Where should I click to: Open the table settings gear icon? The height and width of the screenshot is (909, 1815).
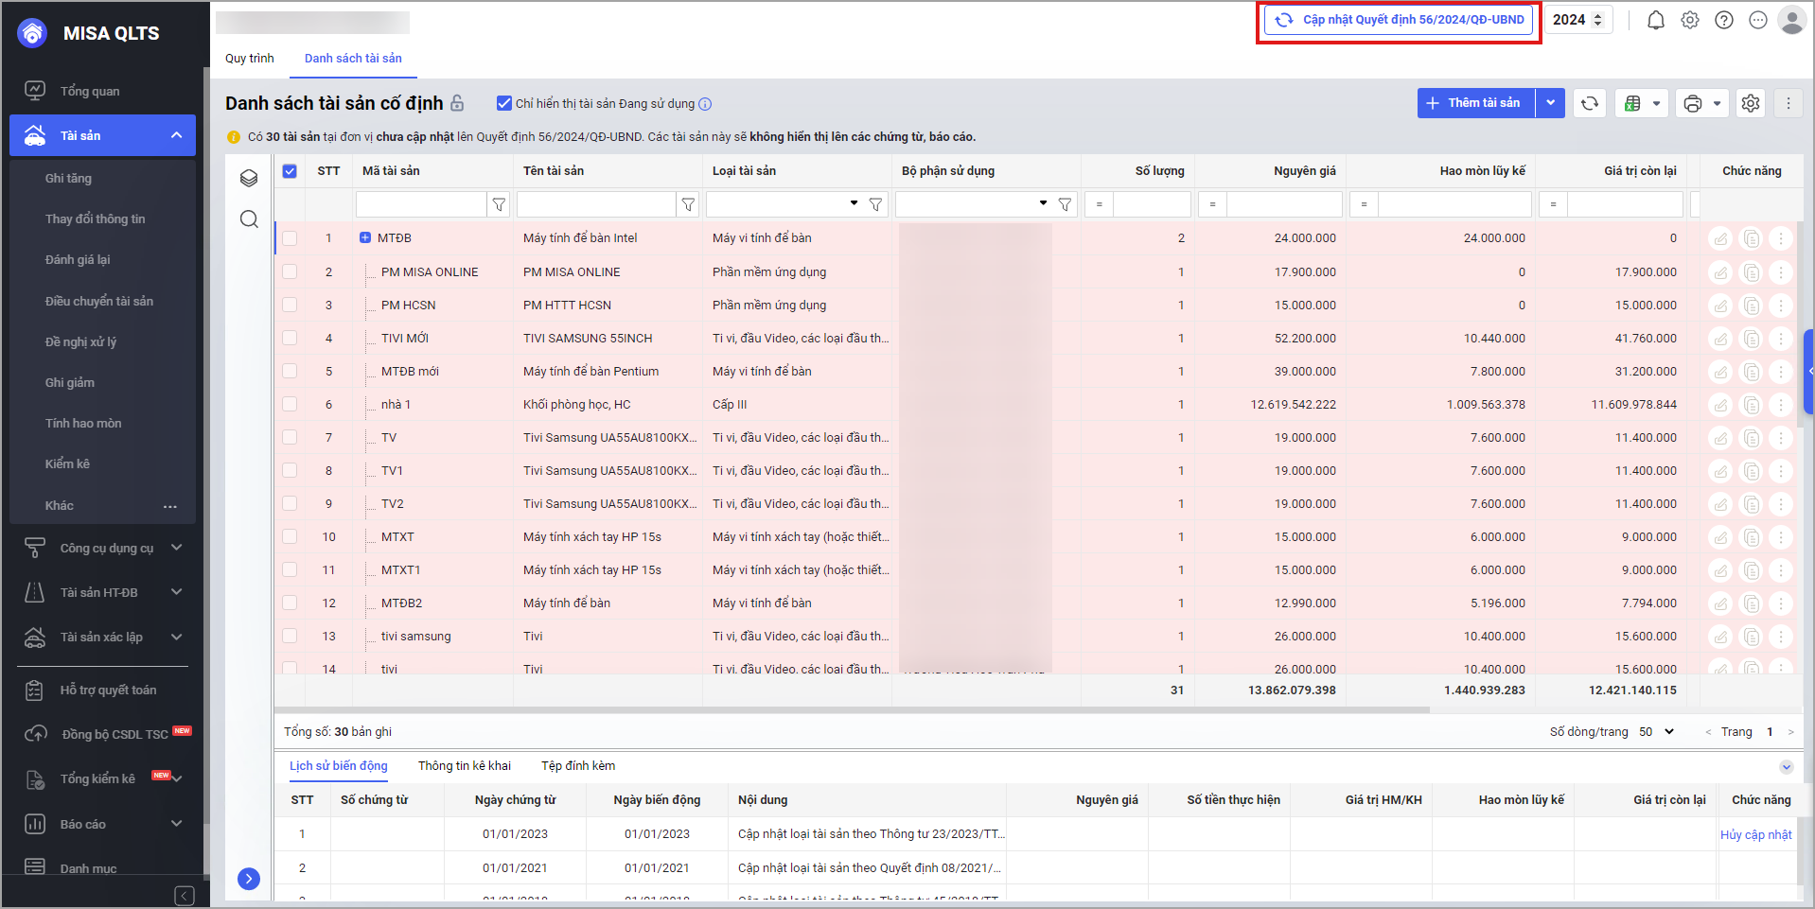(1751, 103)
